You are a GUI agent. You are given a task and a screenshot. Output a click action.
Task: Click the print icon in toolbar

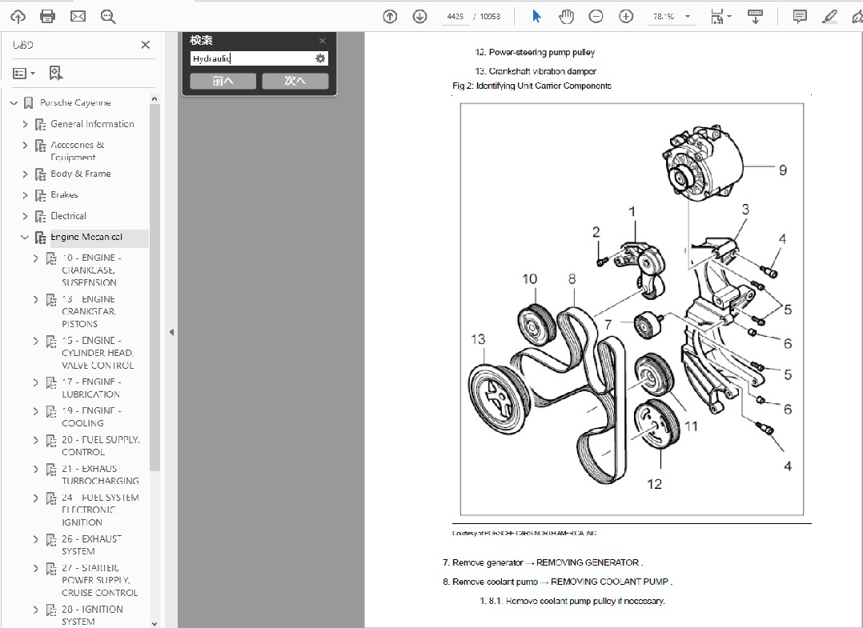pyautogui.click(x=47, y=16)
